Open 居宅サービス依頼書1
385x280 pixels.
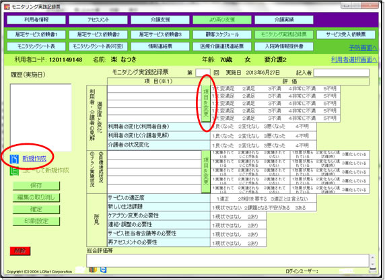[x=36, y=34]
